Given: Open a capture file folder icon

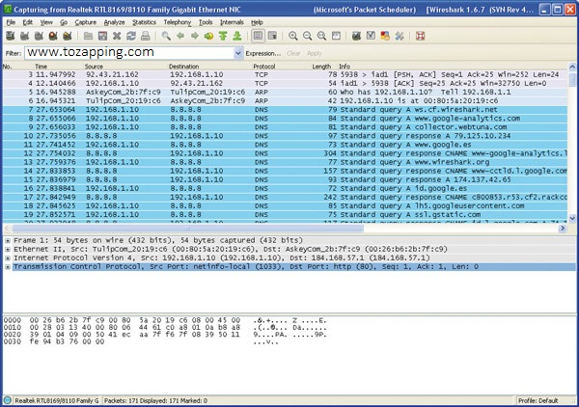Looking at the screenshot, I should tap(88, 36).
